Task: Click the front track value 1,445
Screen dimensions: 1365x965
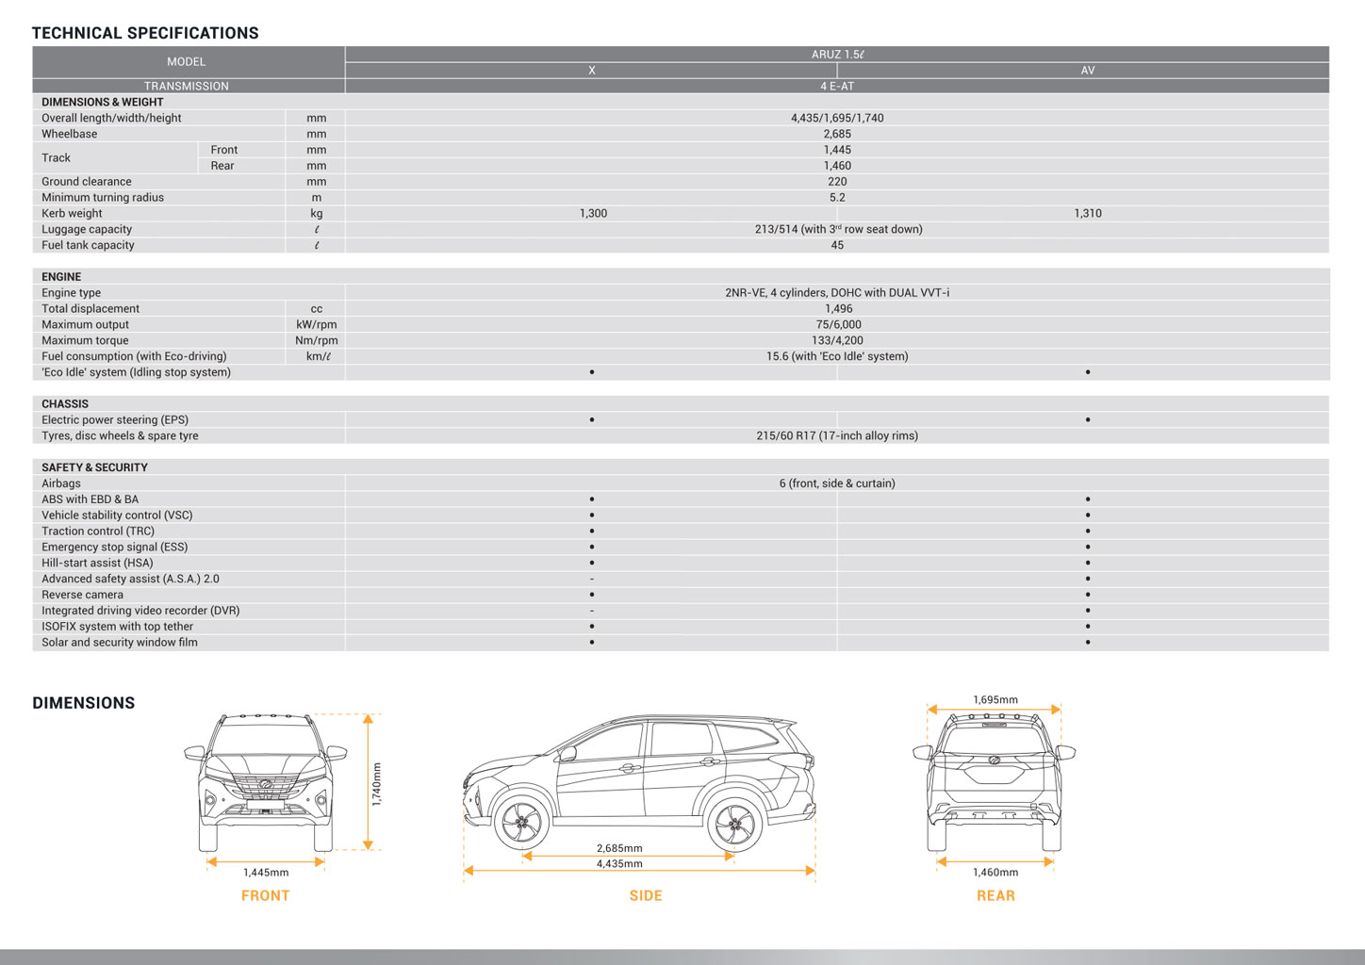Action: [x=837, y=150]
